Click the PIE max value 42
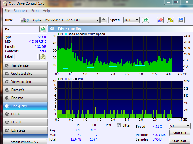The height and width of the screenshot is (144, 193). click(79, 135)
